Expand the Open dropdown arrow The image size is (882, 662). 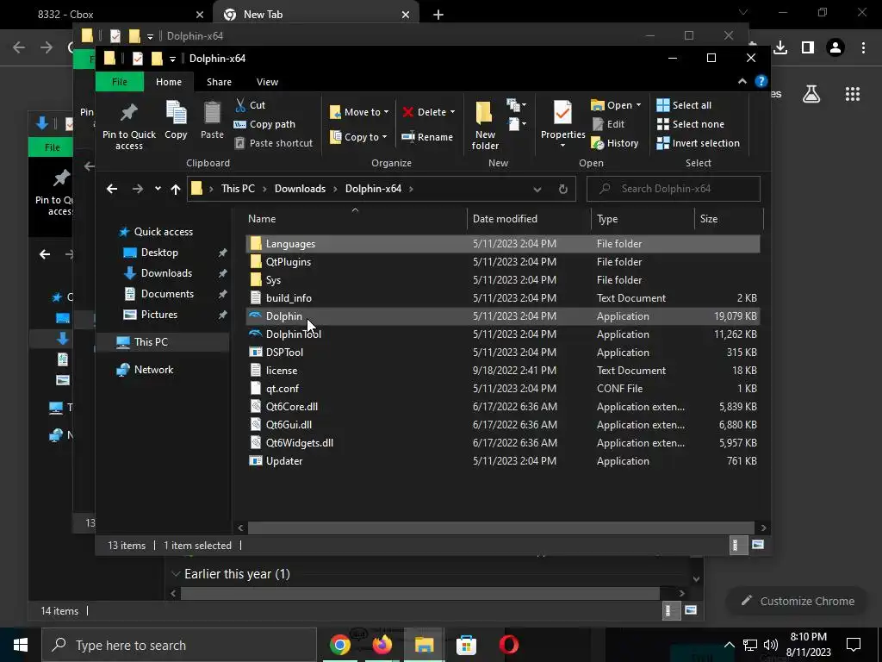(x=638, y=105)
